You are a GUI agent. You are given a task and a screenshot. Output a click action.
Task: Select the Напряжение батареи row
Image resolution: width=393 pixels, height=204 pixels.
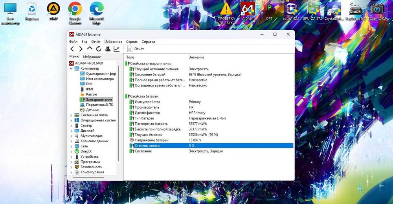[x=151, y=140]
